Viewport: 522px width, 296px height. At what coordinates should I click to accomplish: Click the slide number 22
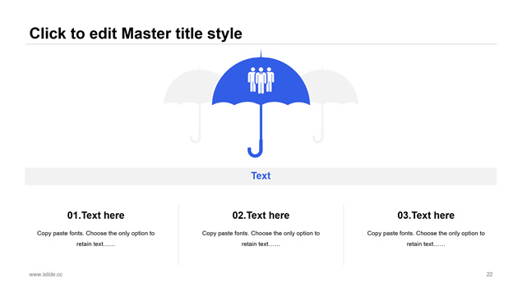click(x=489, y=275)
